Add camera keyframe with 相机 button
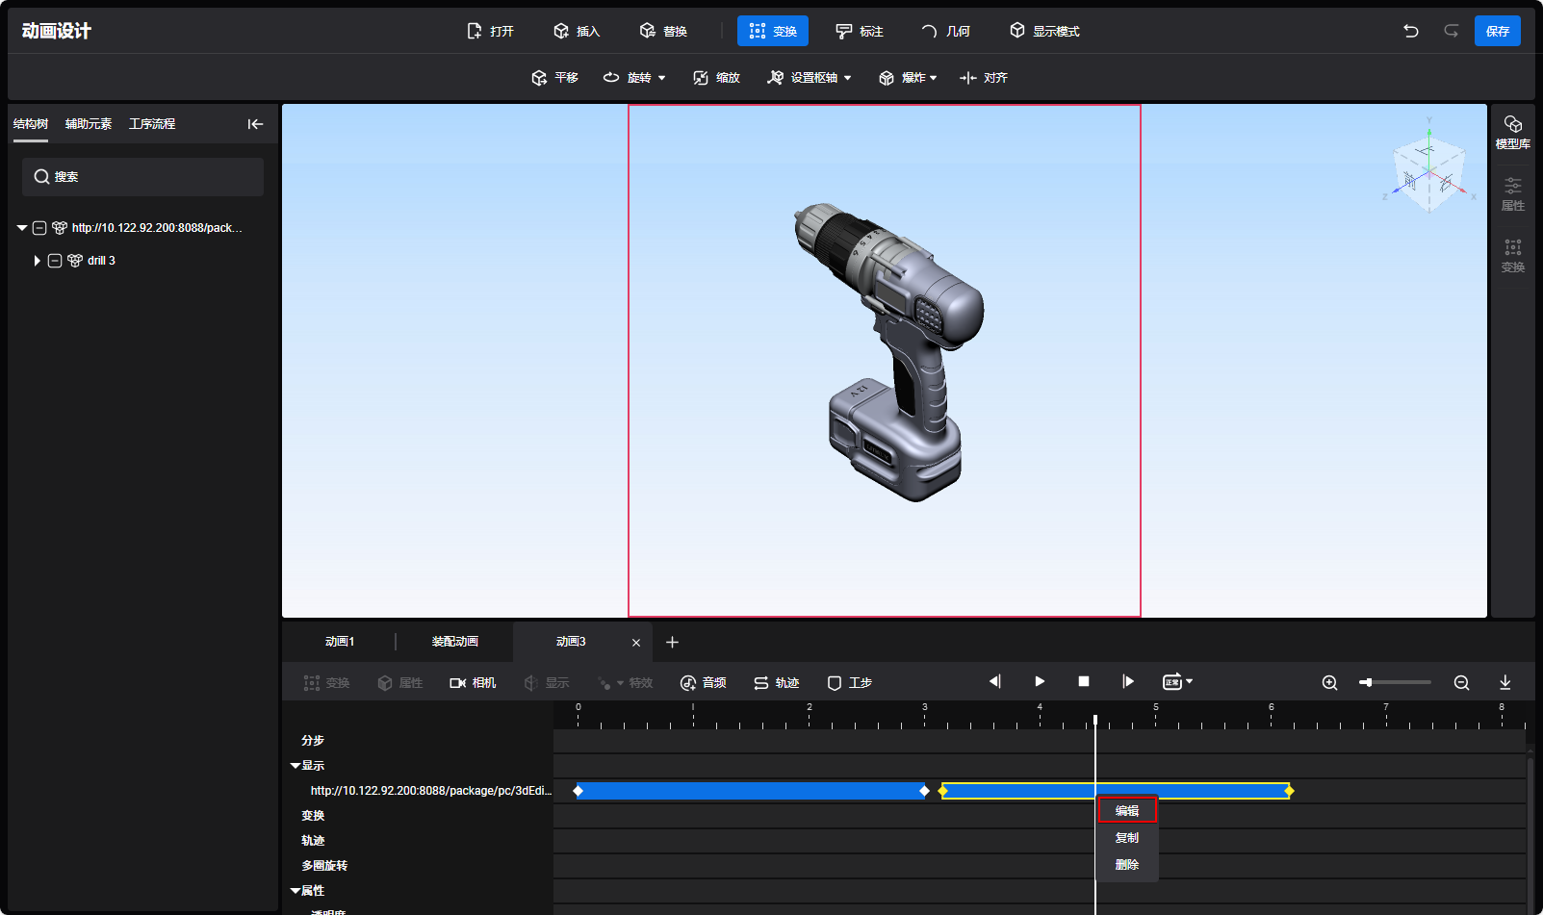 tap(473, 683)
